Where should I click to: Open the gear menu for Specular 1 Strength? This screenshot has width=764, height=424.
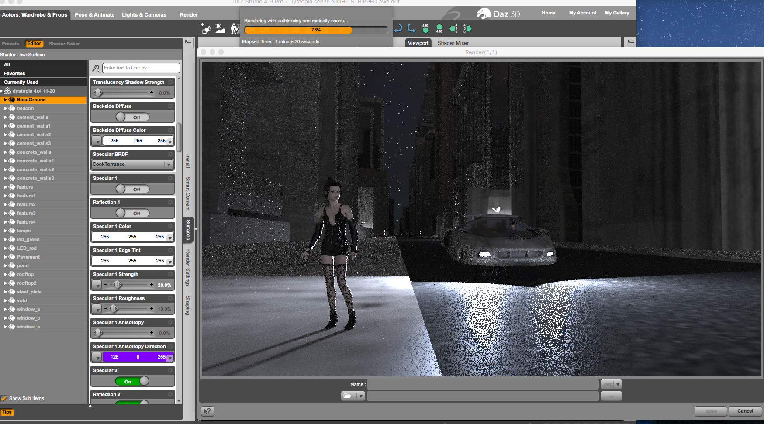[170, 274]
